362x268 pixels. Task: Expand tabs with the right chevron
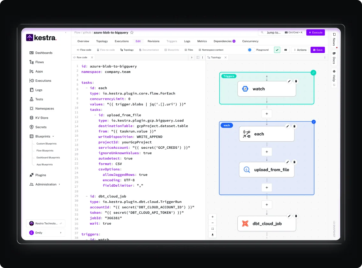click(192, 57)
